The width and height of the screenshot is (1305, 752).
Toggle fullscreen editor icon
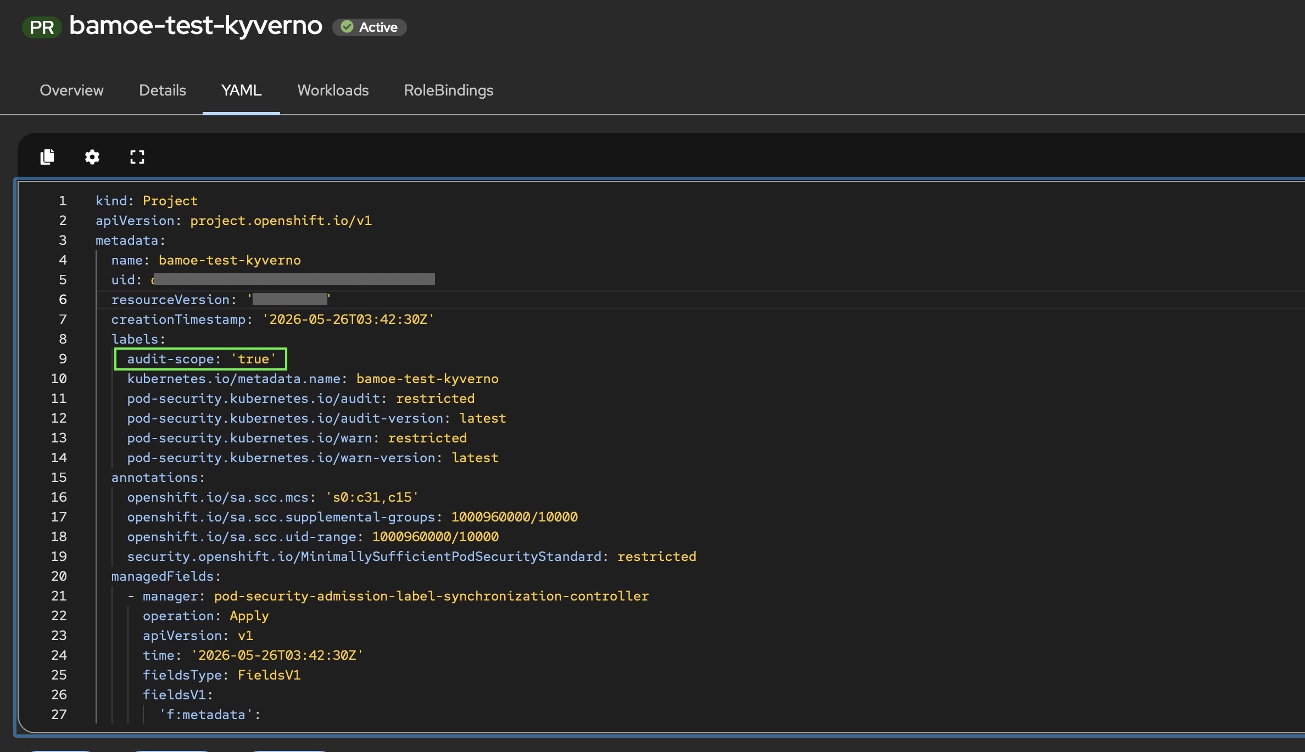pyautogui.click(x=137, y=157)
